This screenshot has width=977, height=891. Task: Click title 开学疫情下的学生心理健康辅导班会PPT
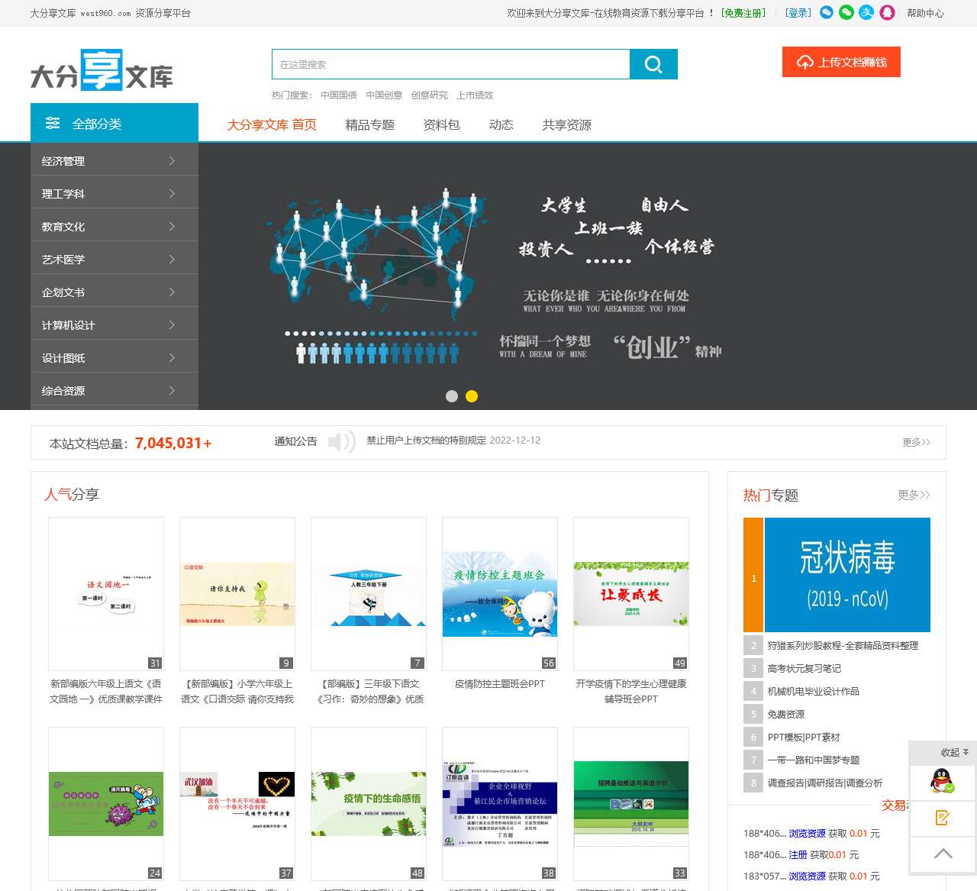point(631,692)
